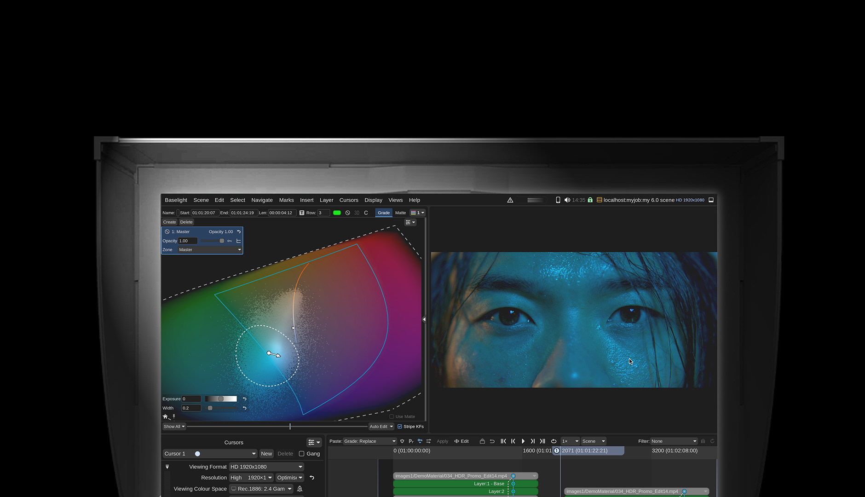Click the icon right of Viewing Colour Space
The image size is (865, 497).
(300, 489)
